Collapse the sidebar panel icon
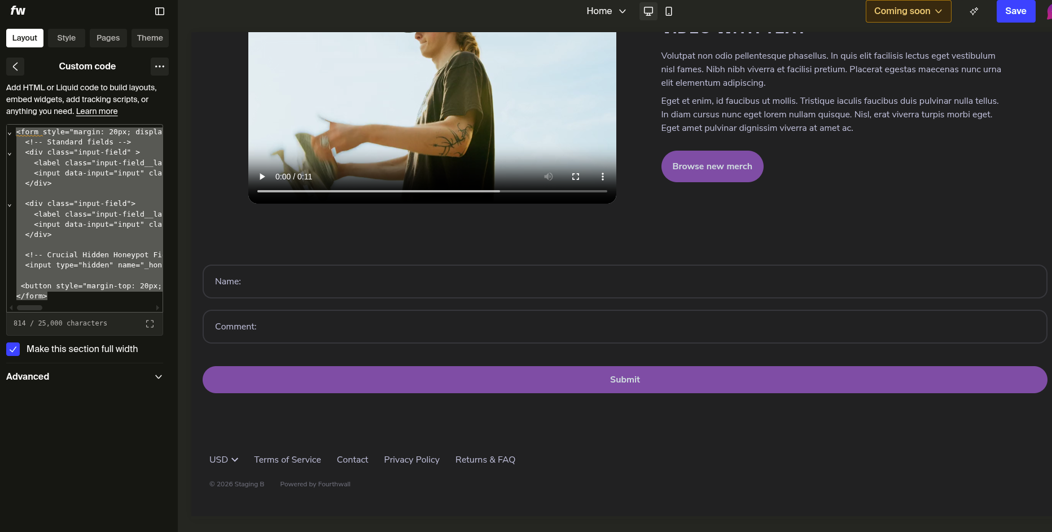The image size is (1052, 532). click(160, 11)
